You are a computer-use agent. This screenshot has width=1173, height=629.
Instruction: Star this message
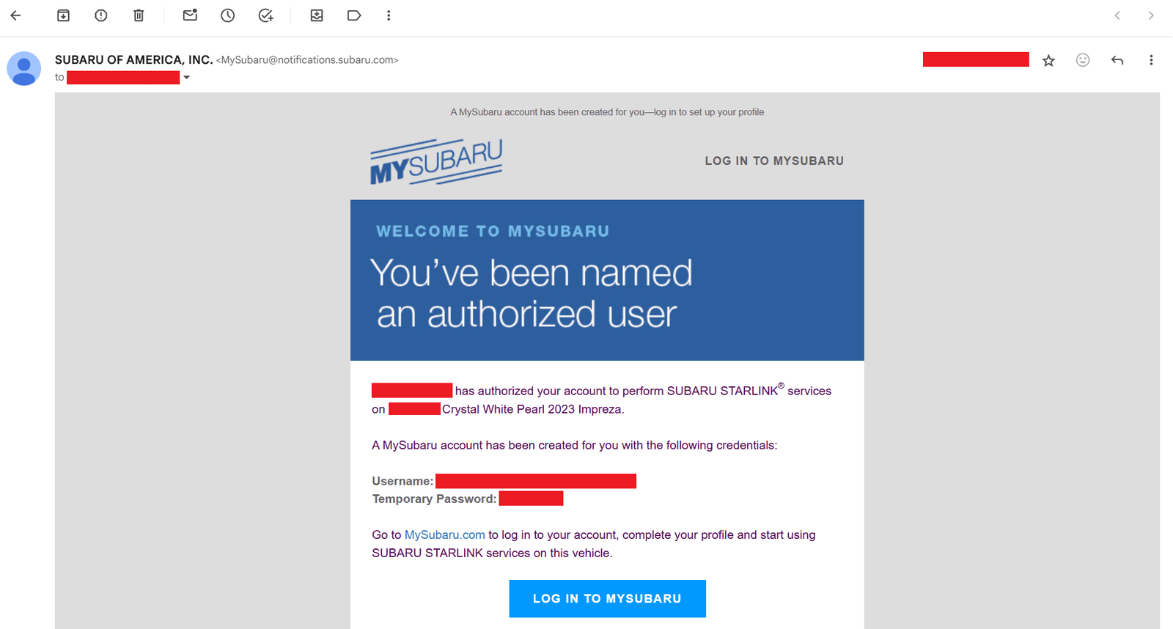1048,60
